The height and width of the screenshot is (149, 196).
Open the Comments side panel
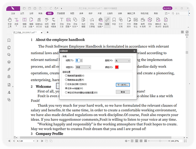pyautogui.click(x=9, y=55)
